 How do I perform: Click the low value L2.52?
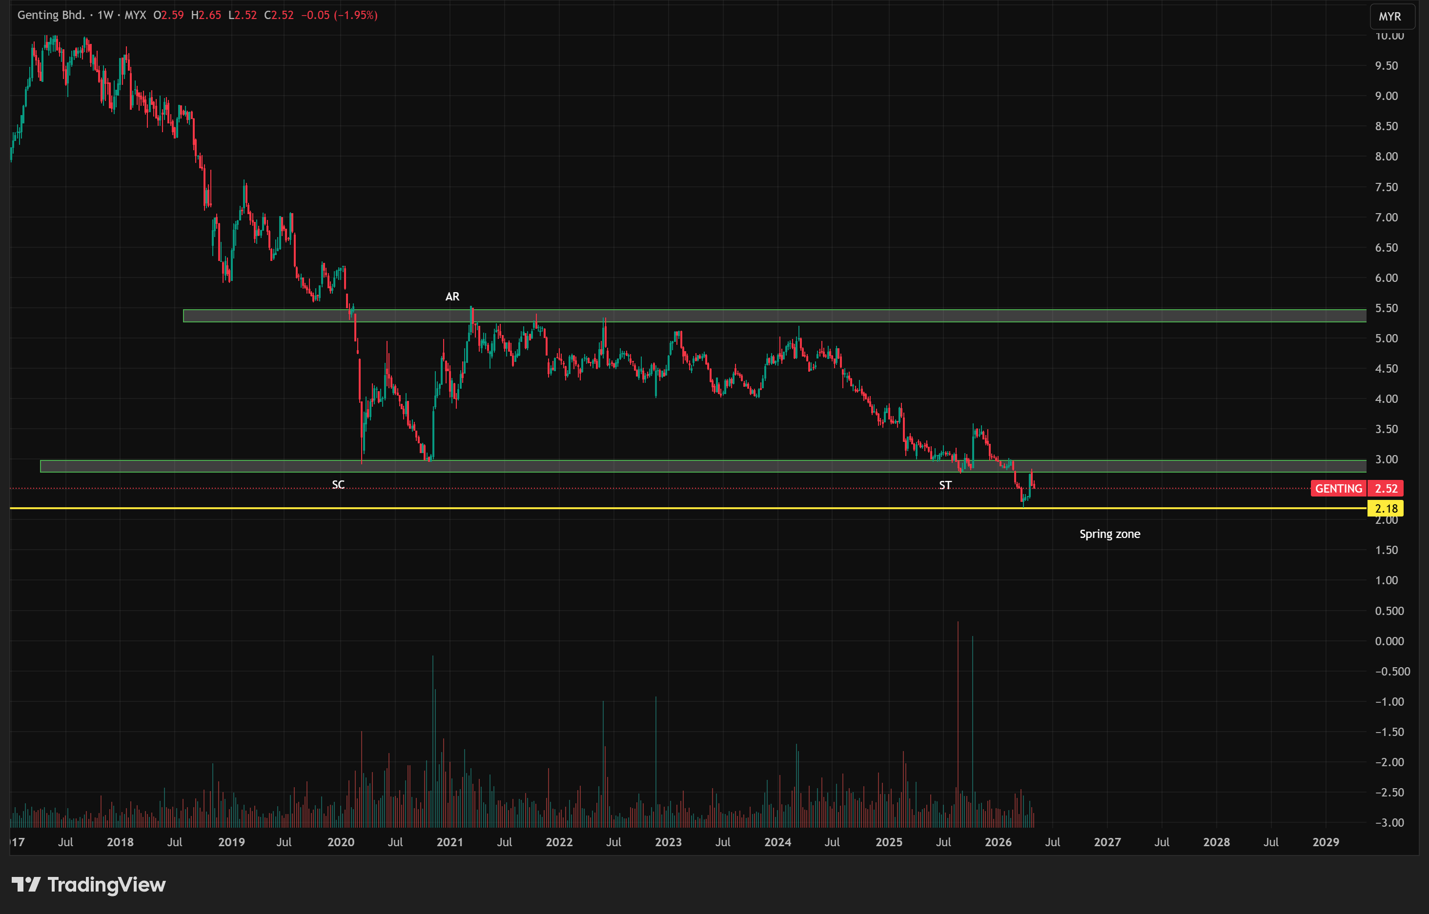(x=243, y=15)
